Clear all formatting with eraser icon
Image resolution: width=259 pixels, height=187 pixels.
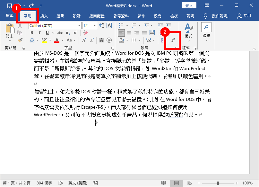coord(86,33)
